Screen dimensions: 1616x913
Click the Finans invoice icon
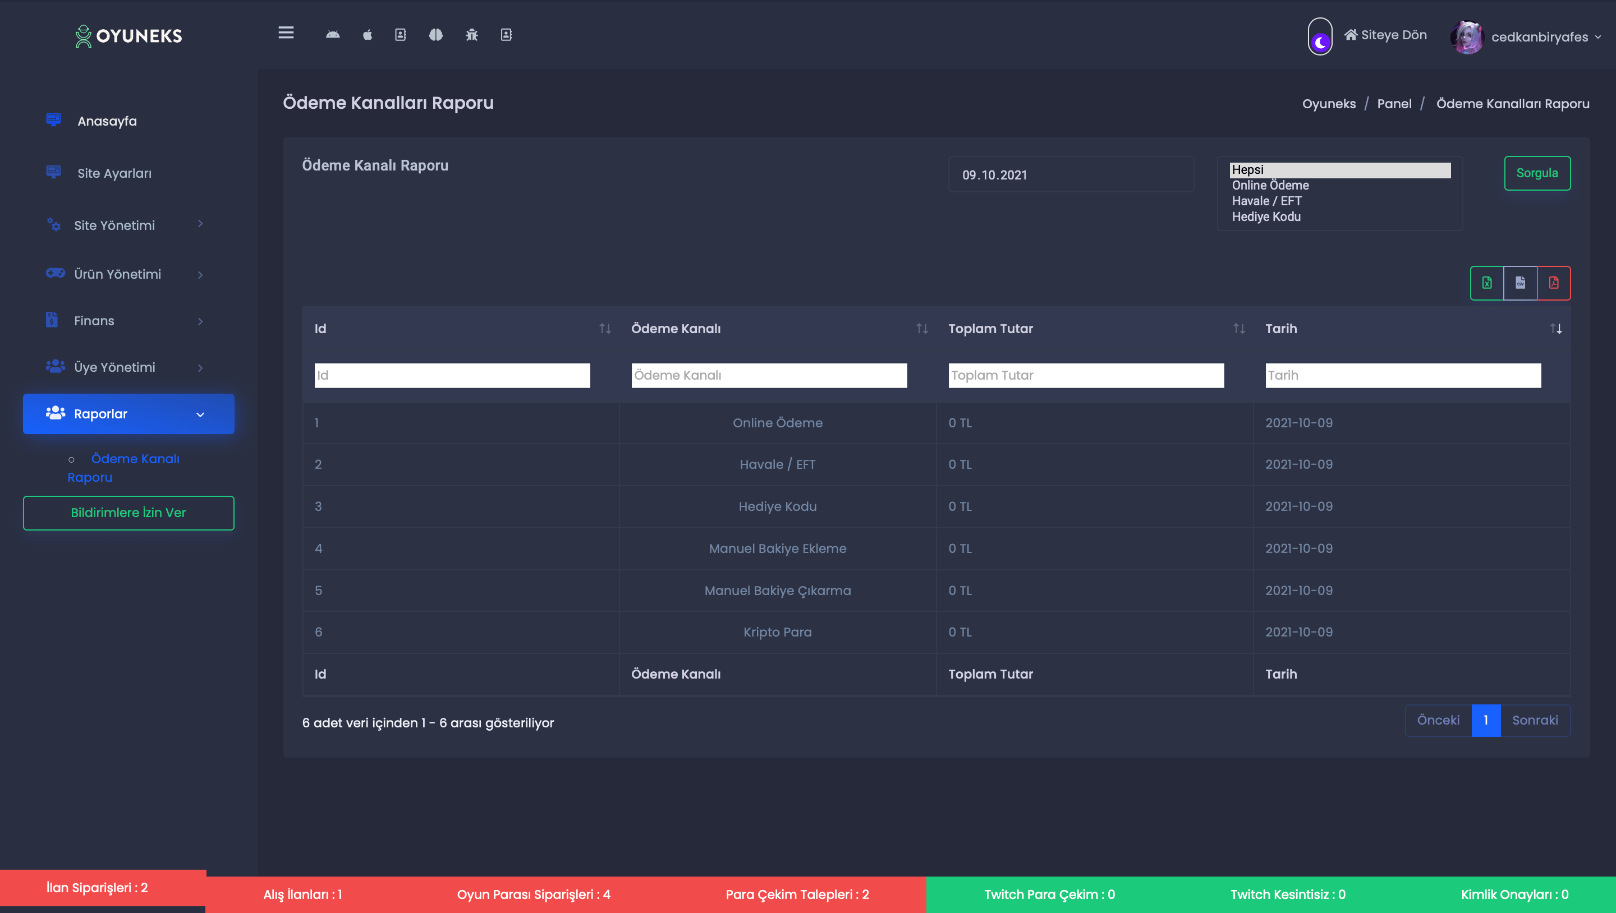pos(52,319)
